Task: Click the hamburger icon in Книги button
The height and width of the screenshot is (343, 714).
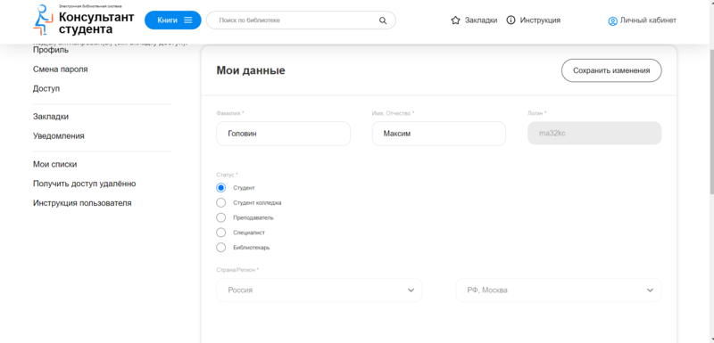Action: (x=188, y=20)
